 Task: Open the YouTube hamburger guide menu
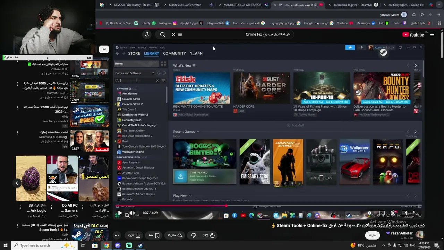click(x=432, y=34)
